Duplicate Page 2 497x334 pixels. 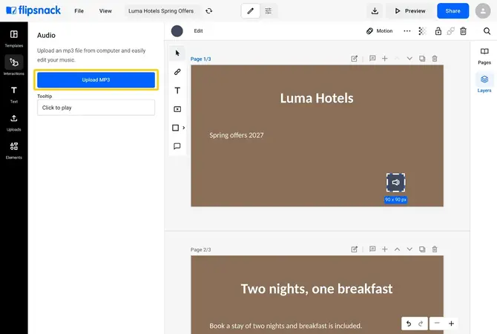tap(422, 249)
